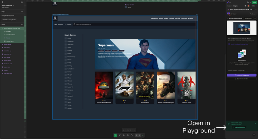Check the Adventure genre checkbox
This screenshot has width=258, height=139.
point(66,42)
